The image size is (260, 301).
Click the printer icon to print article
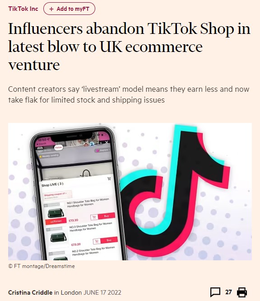tap(242, 292)
